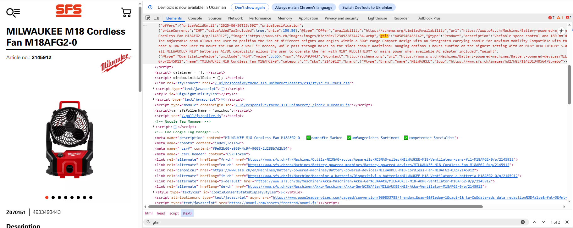Go to next search match
This screenshot has height=228, width=573.
[x=543, y=222]
